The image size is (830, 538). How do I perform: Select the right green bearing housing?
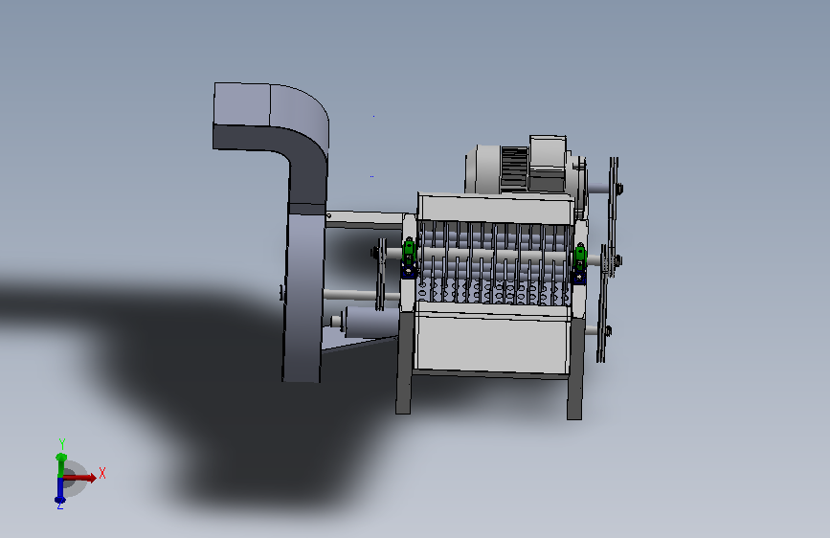pyautogui.click(x=580, y=257)
